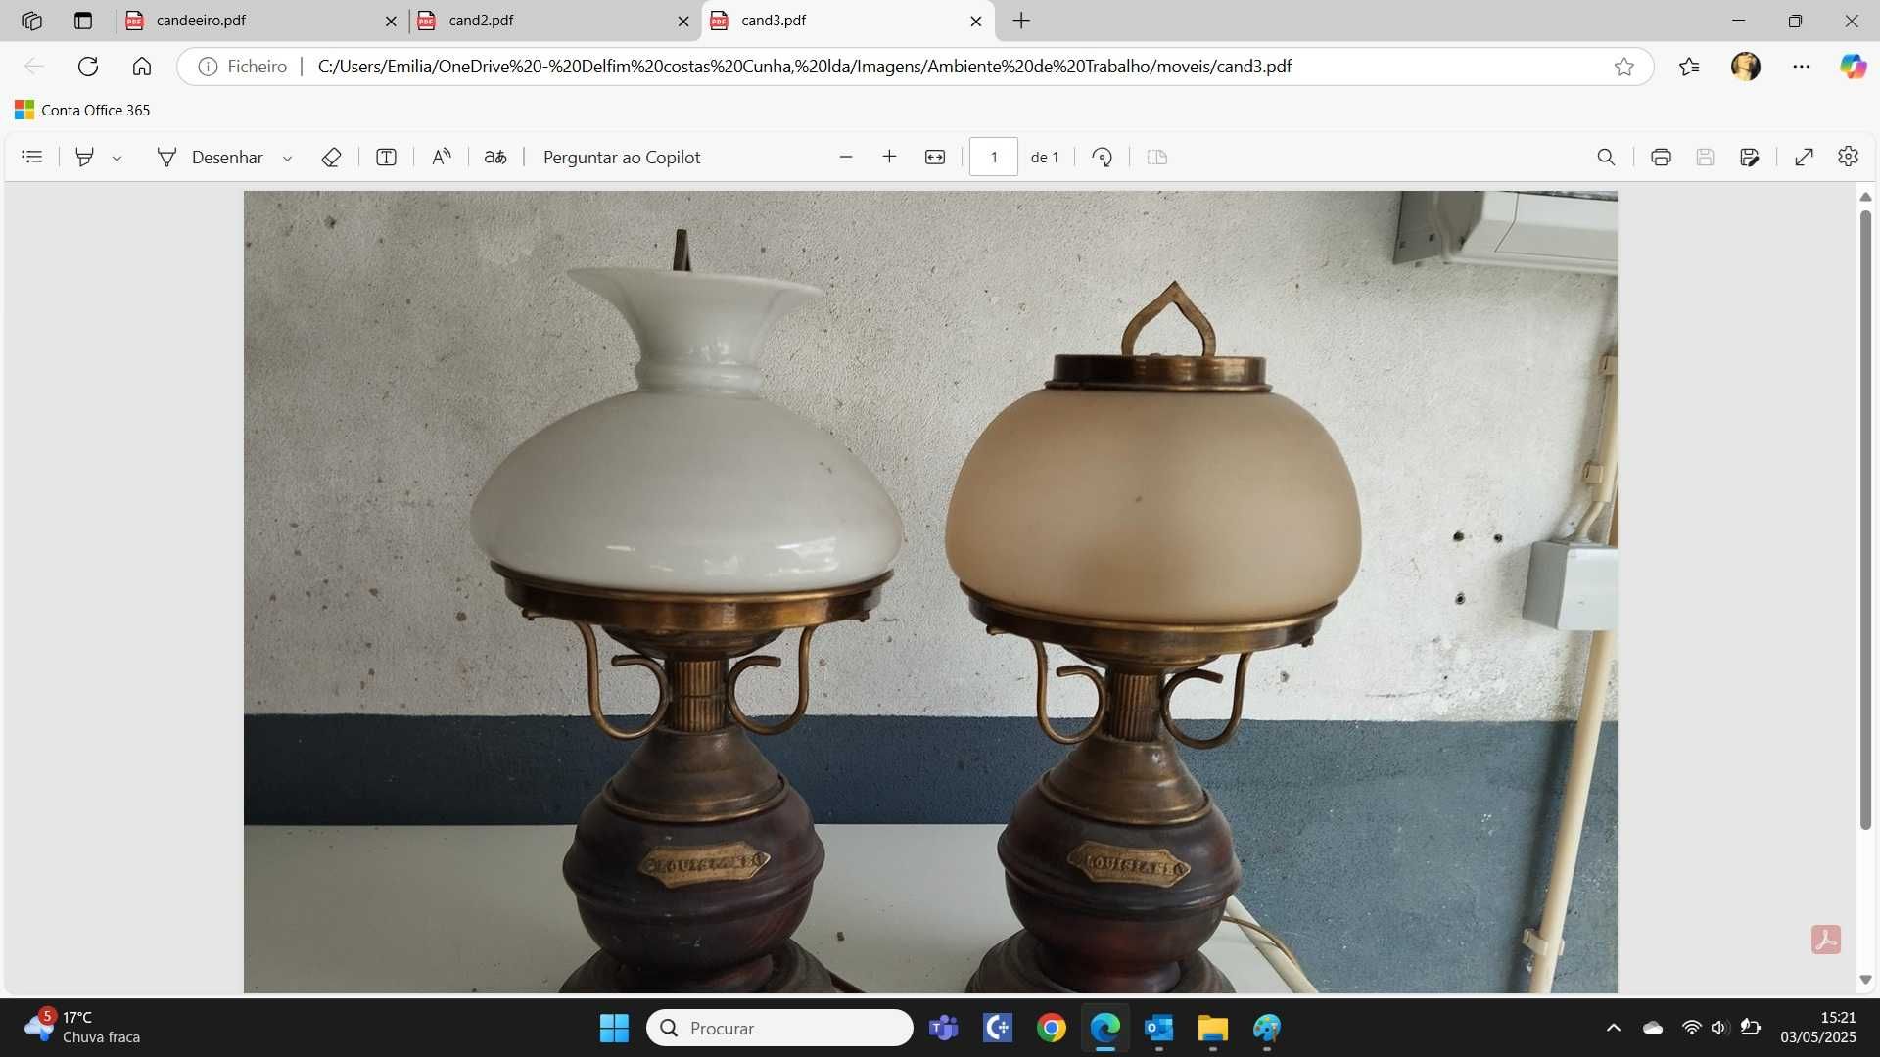The height and width of the screenshot is (1057, 1880).
Task: Open the Conta Office 365 bookmark
Action: point(82,110)
